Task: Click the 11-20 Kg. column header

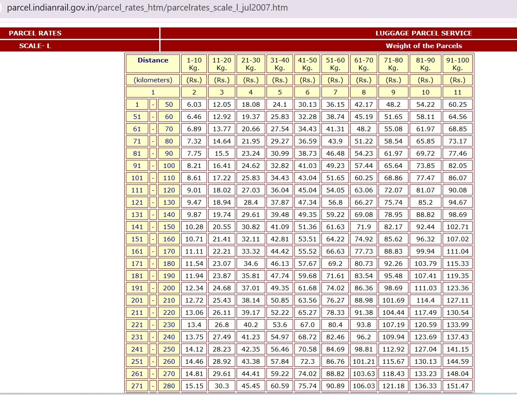Action: [222, 64]
